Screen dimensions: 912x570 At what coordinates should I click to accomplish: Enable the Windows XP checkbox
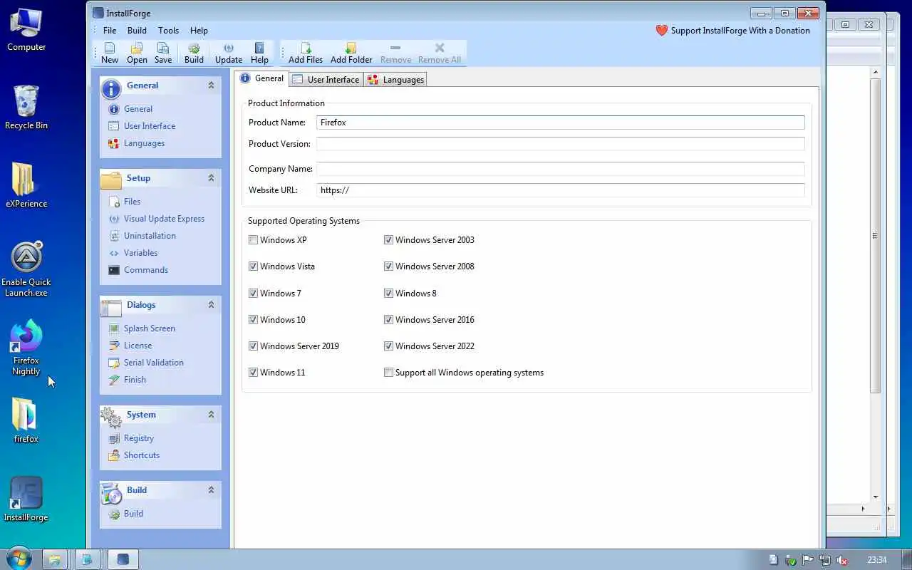tap(253, 240)
